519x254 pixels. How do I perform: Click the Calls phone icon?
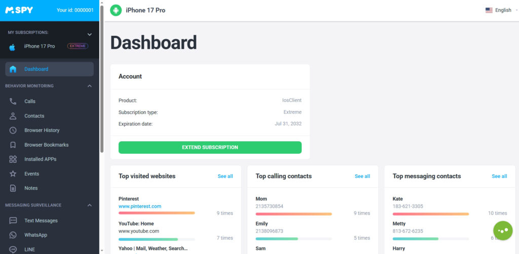pos(13,101)
